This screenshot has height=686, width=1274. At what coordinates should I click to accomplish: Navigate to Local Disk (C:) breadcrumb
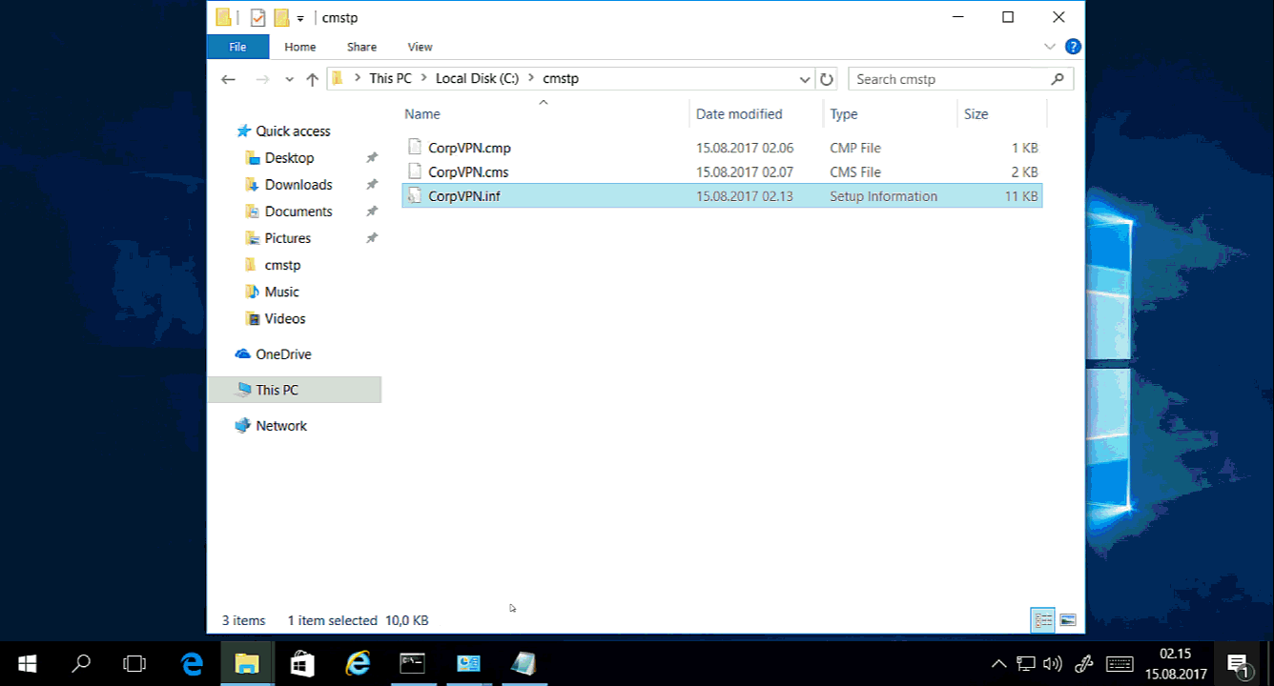point(477,79)
